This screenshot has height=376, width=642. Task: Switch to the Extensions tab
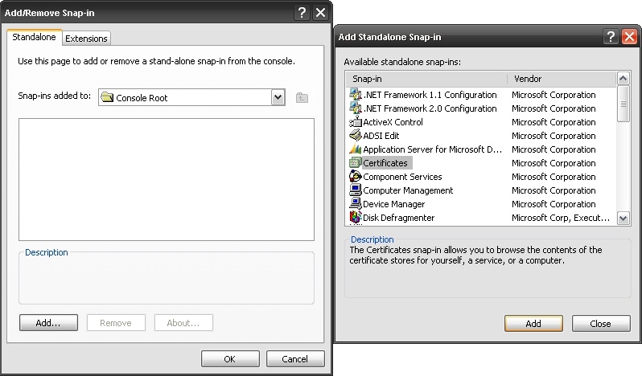click(86, 39)
